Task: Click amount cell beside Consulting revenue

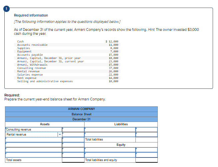Action: [73, 130]
